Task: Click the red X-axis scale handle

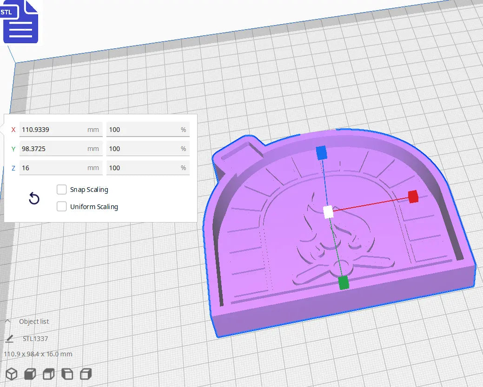Action: pos(413,197)
